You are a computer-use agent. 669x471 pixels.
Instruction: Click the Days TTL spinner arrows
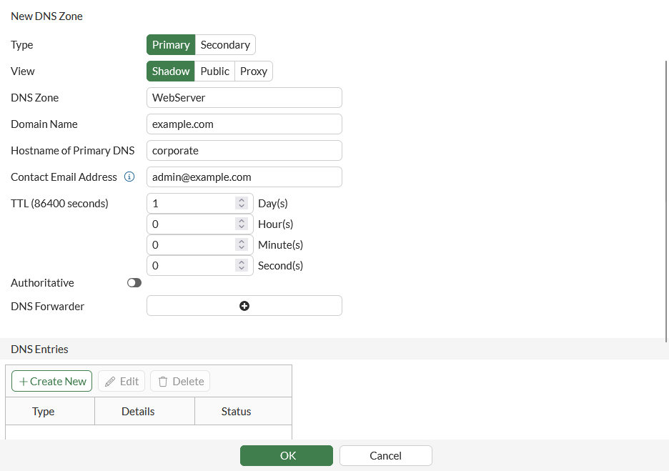pyautogui.click(x=242, y=204)
